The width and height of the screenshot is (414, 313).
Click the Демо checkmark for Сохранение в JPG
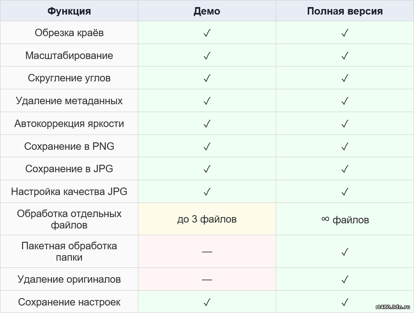(207, 169)
